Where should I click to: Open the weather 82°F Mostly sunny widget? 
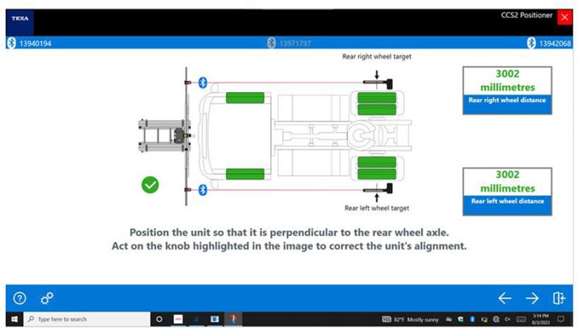coord(410,319)
